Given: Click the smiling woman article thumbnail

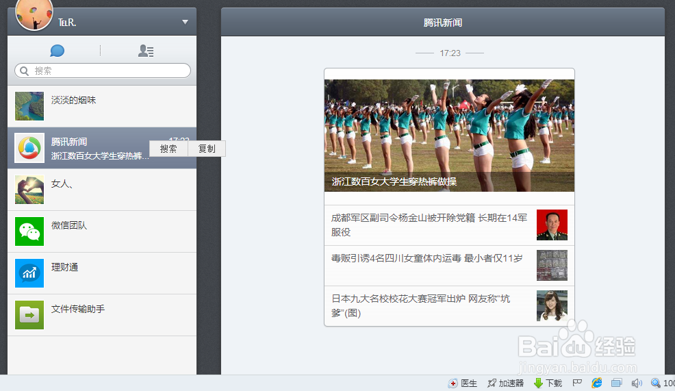Looking at the screenshot, I should 552,305.
